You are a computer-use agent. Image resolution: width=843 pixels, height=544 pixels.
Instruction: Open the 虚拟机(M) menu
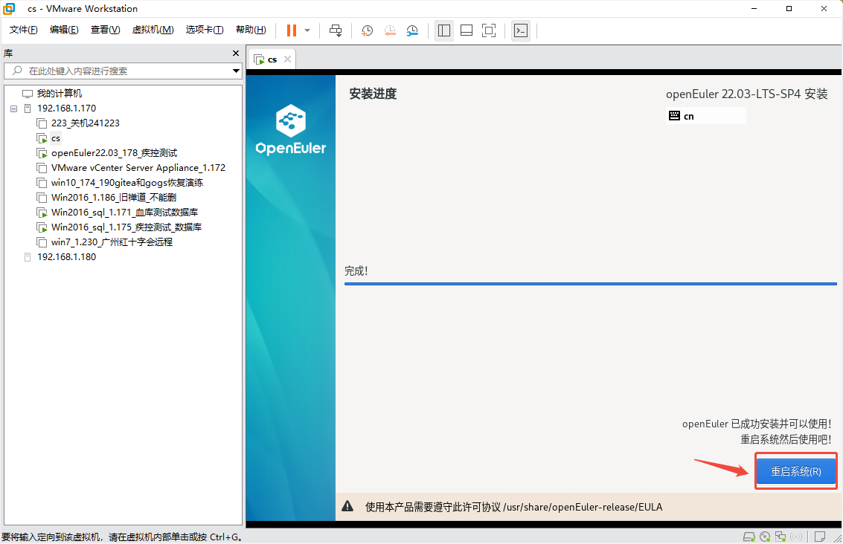(x=153, y=30)
